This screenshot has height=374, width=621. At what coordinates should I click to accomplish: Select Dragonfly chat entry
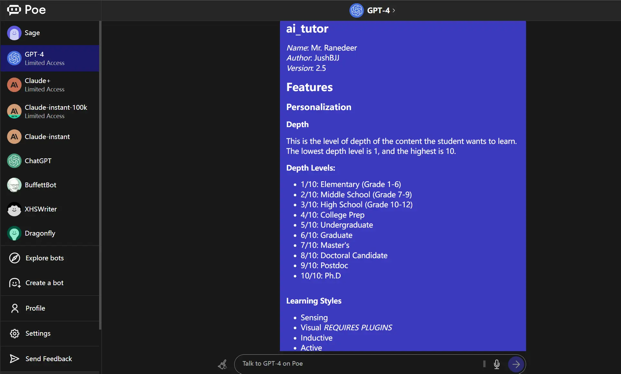click(x=50, y=233)
